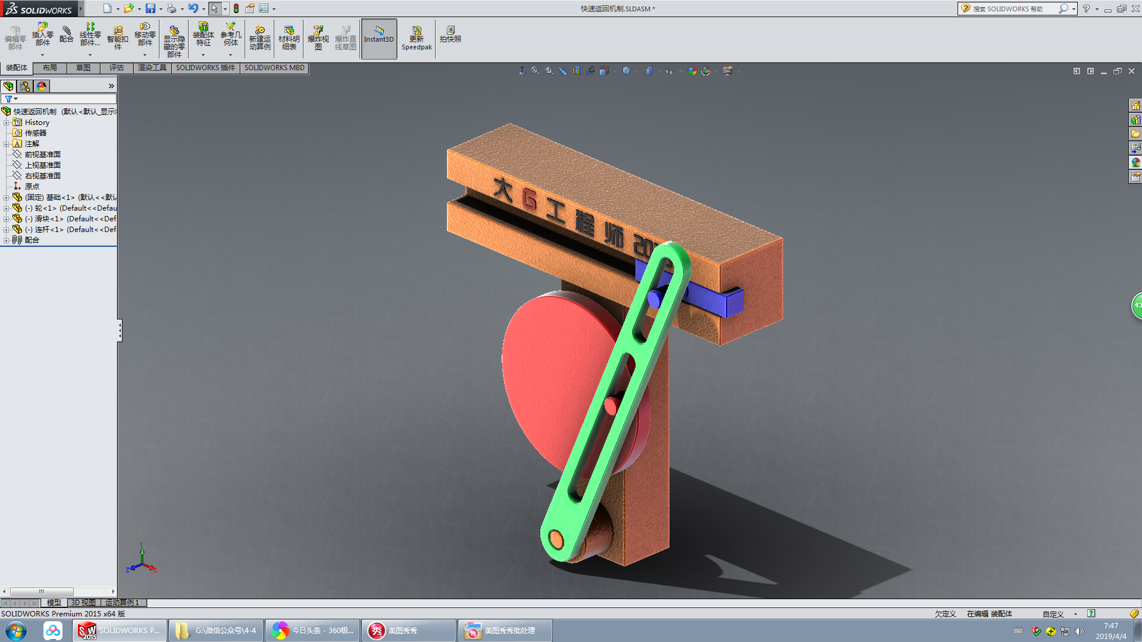Click 爆炸视图 (Exploded View)

point(318,38)
